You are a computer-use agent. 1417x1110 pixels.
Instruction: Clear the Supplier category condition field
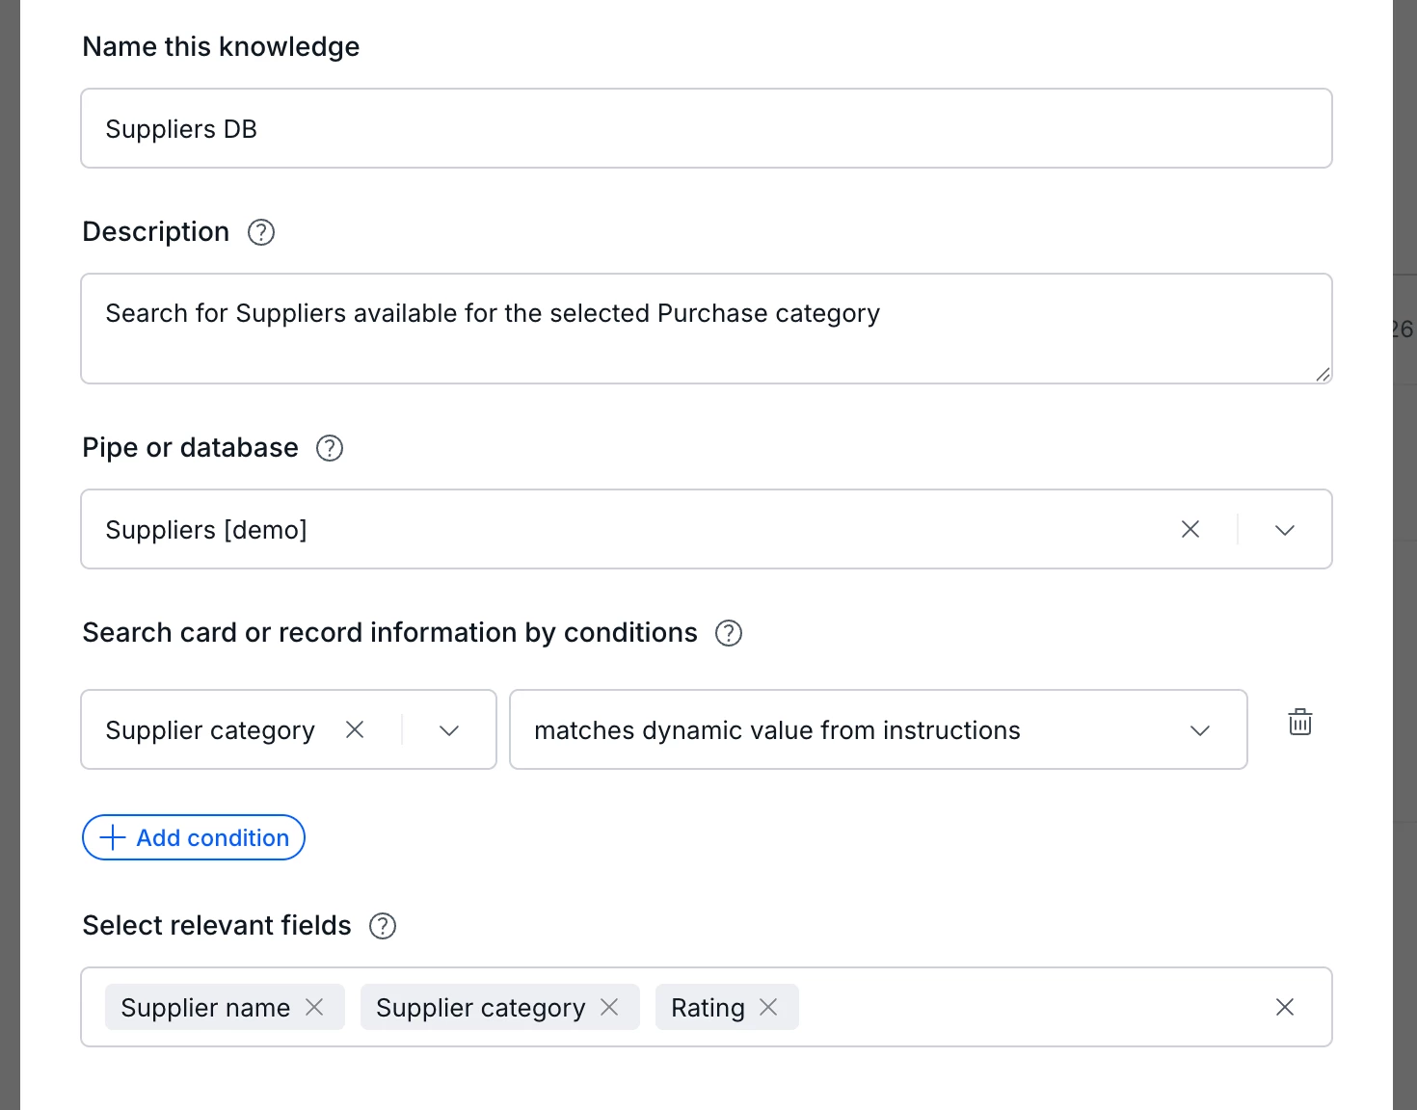(x=355, y=730)
